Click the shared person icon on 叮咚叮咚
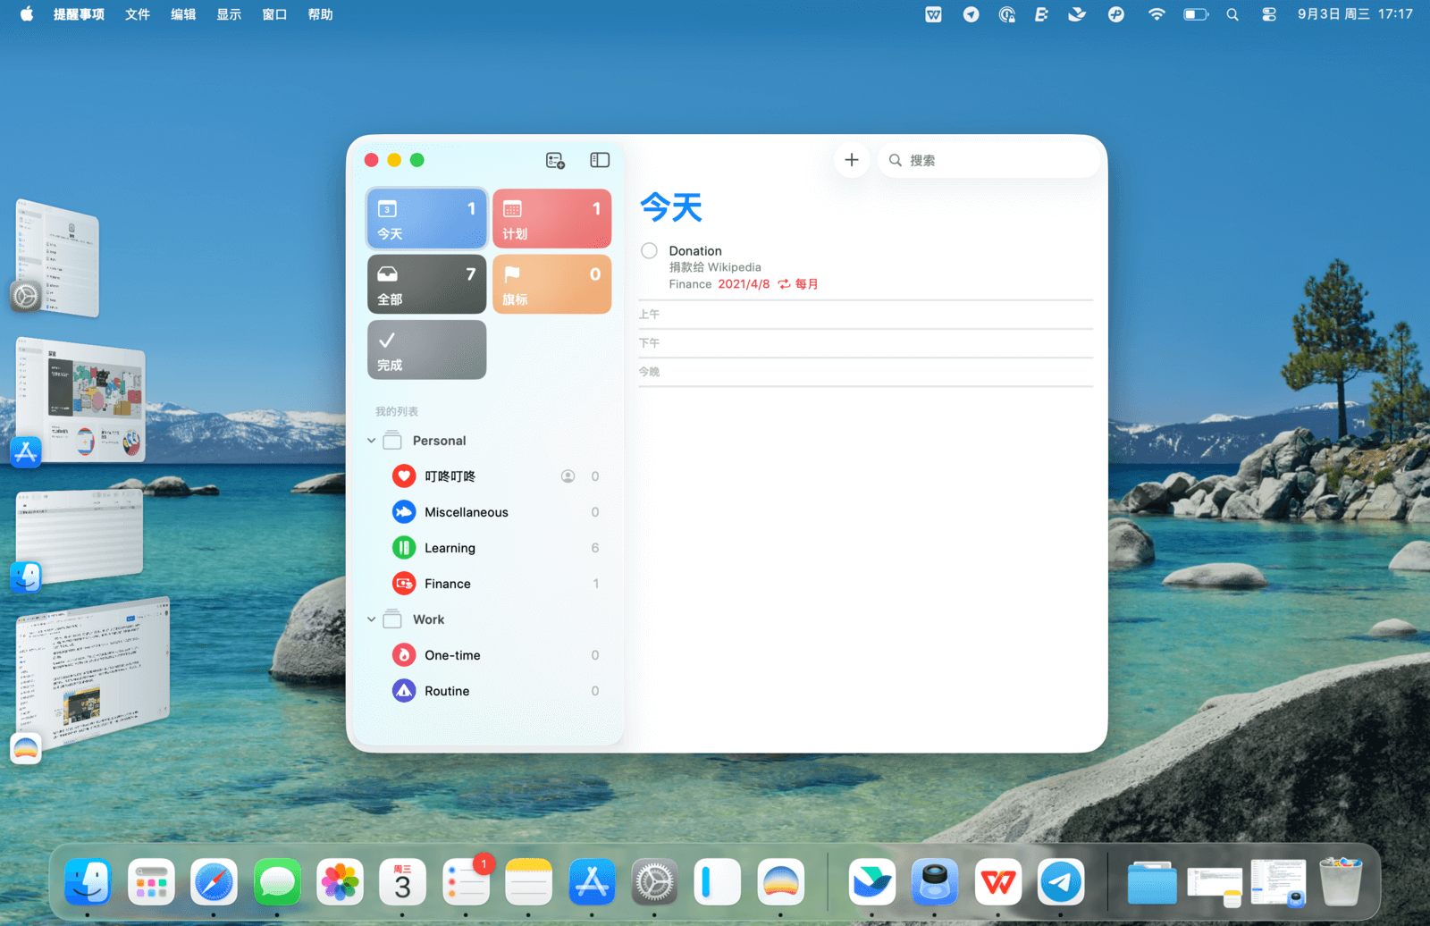 568,476
